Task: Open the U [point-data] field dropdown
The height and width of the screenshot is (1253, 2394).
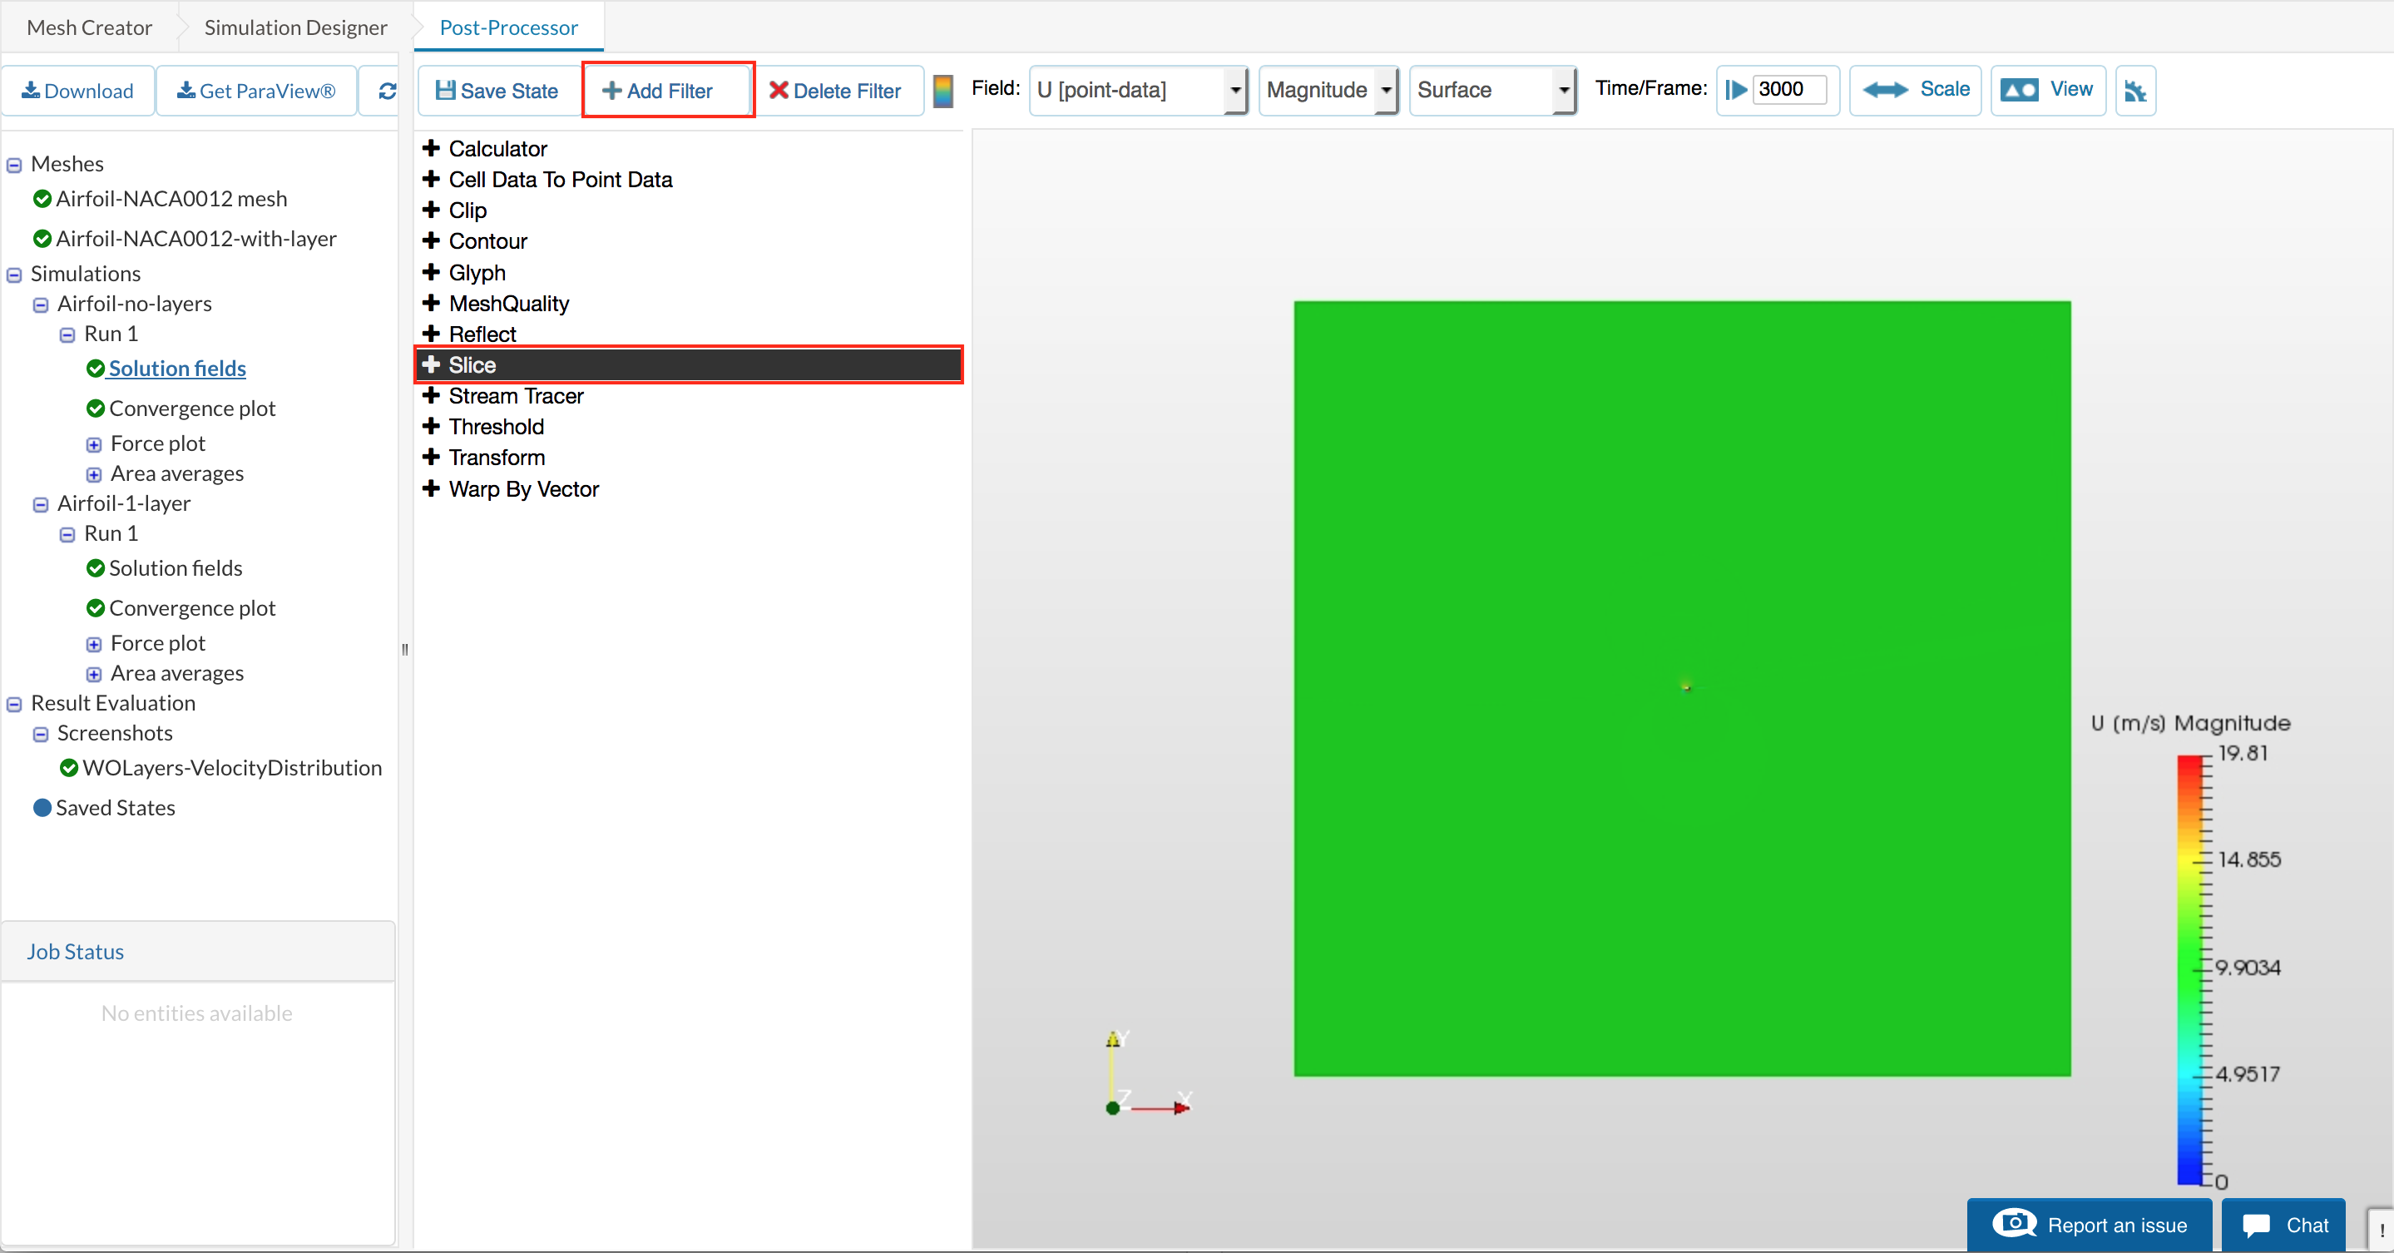Action: click(1137, 90)
